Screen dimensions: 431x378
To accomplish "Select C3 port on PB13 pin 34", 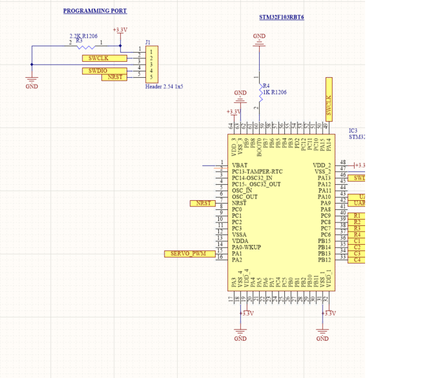I will click(356, 254).
